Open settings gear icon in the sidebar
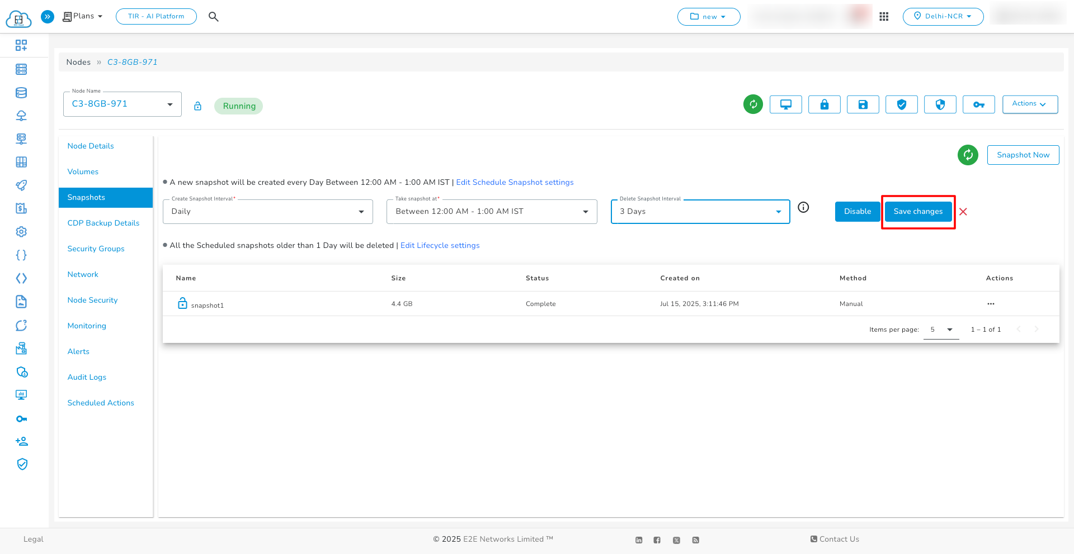This screenshot has height=554, width=1074. tap(21, 231)
